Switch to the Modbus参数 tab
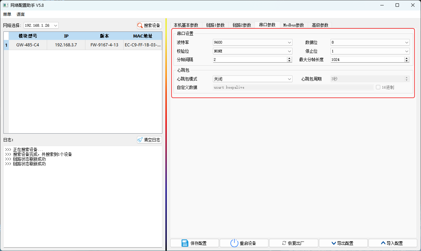 coord(294,25)
